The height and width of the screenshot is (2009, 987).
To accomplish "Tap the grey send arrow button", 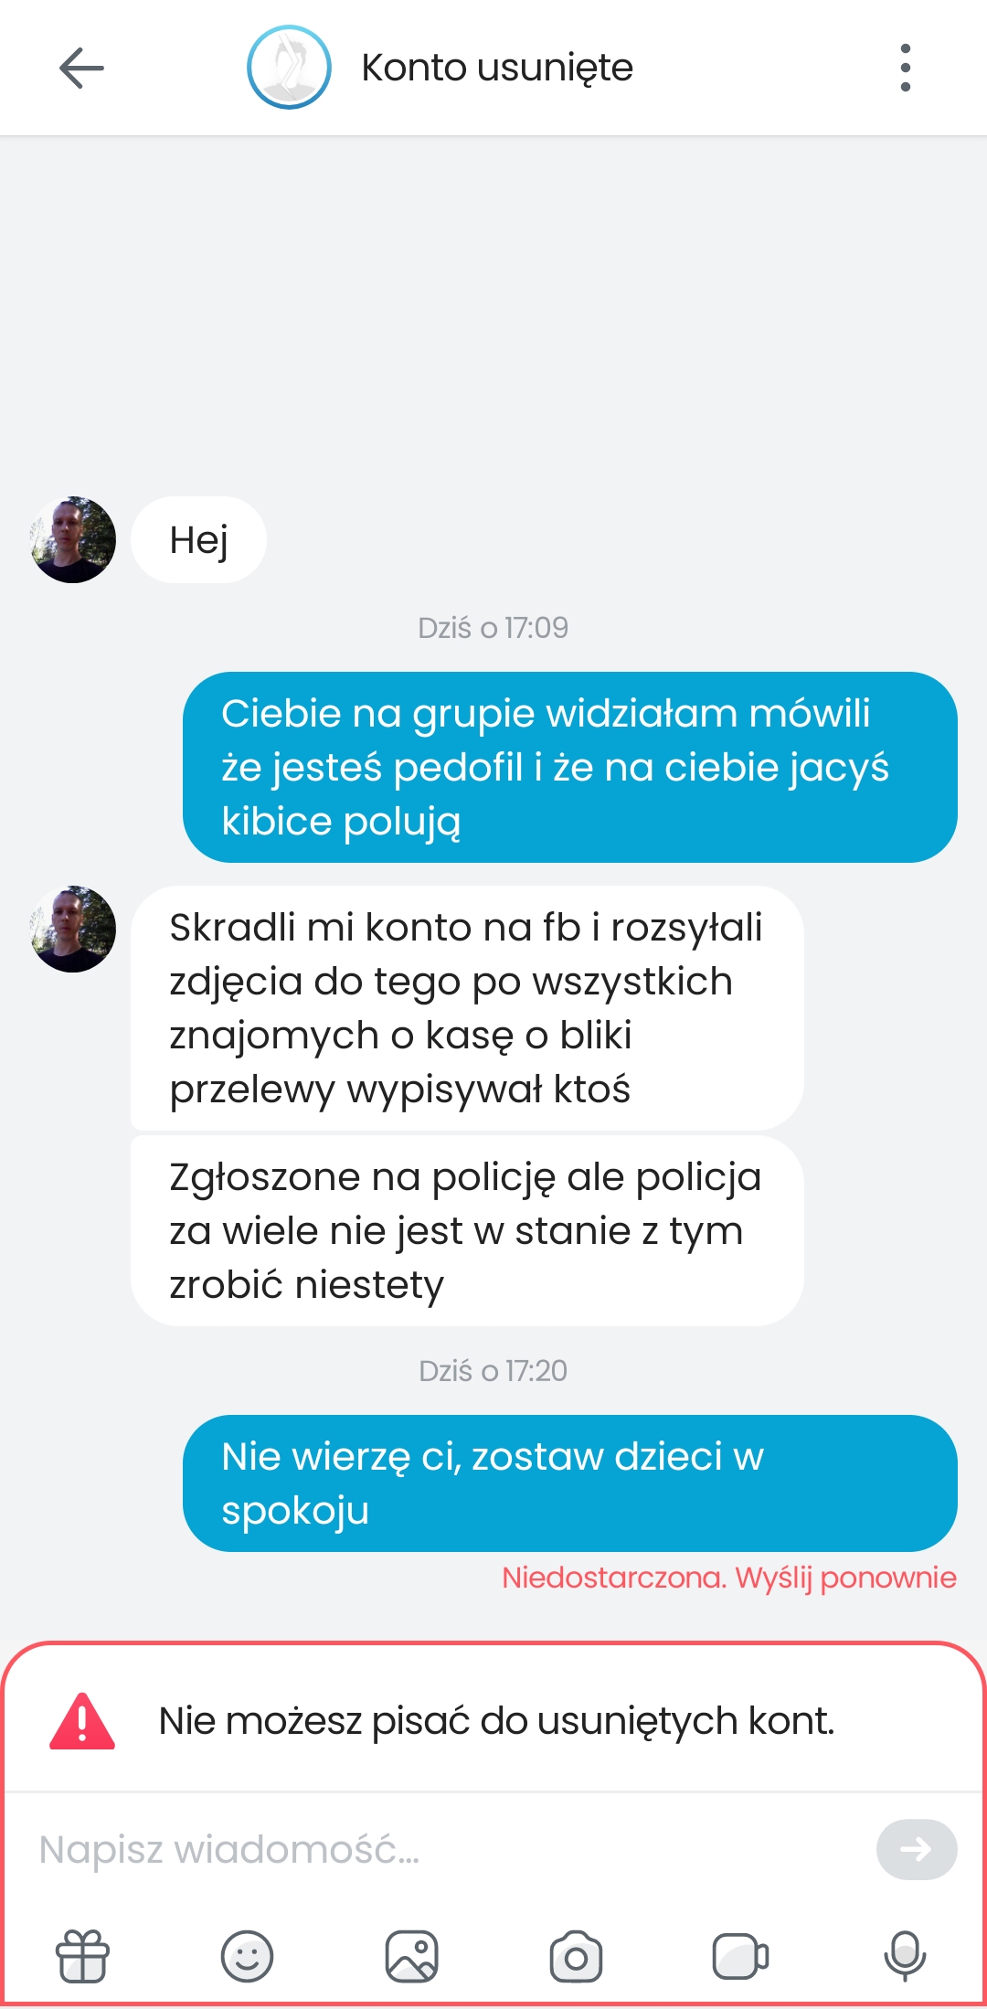I will pyautogui.click(x=917, y=1850).
